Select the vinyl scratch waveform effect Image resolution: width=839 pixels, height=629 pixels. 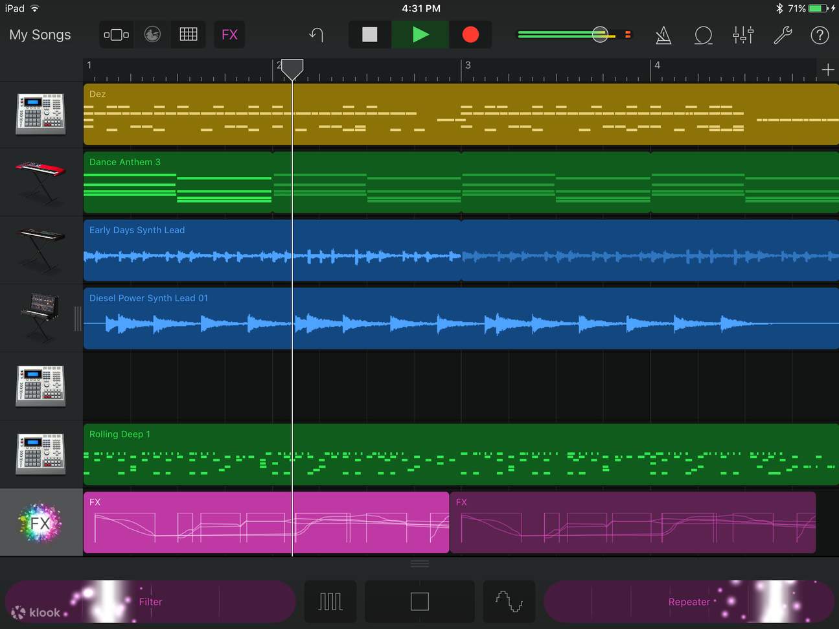click(x=509, y=601)
